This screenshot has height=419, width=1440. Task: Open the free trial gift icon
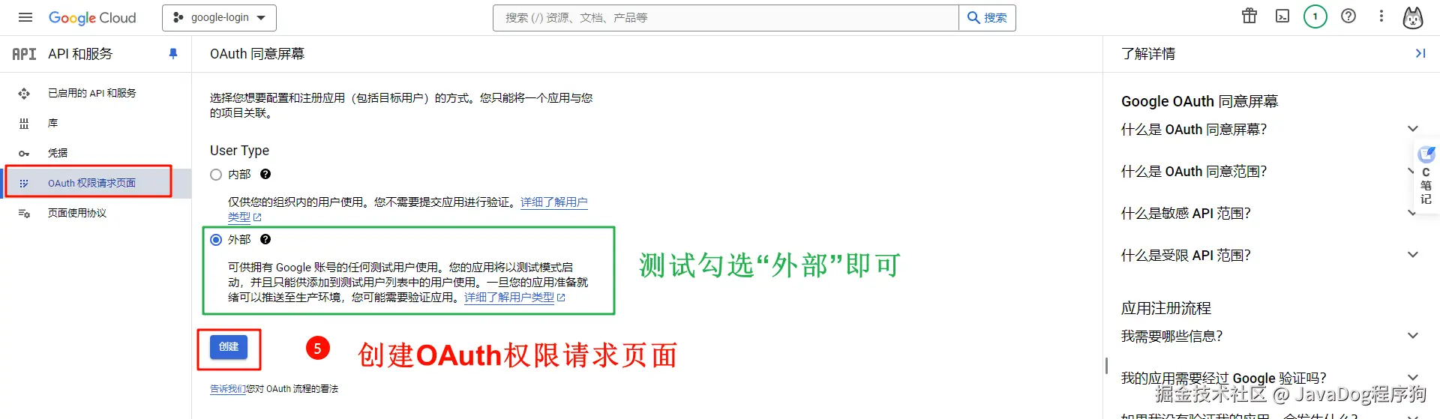(x=1249, y=16)
